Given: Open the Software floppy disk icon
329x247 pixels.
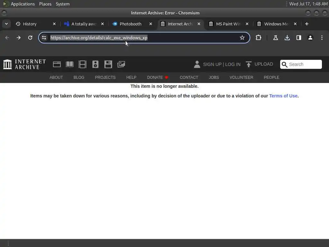Looking at the screenshot, I should point(108,64).
